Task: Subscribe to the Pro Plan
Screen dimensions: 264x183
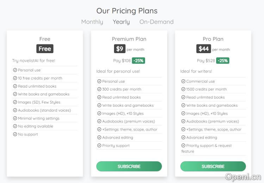Action: click(x=213, y=166)
